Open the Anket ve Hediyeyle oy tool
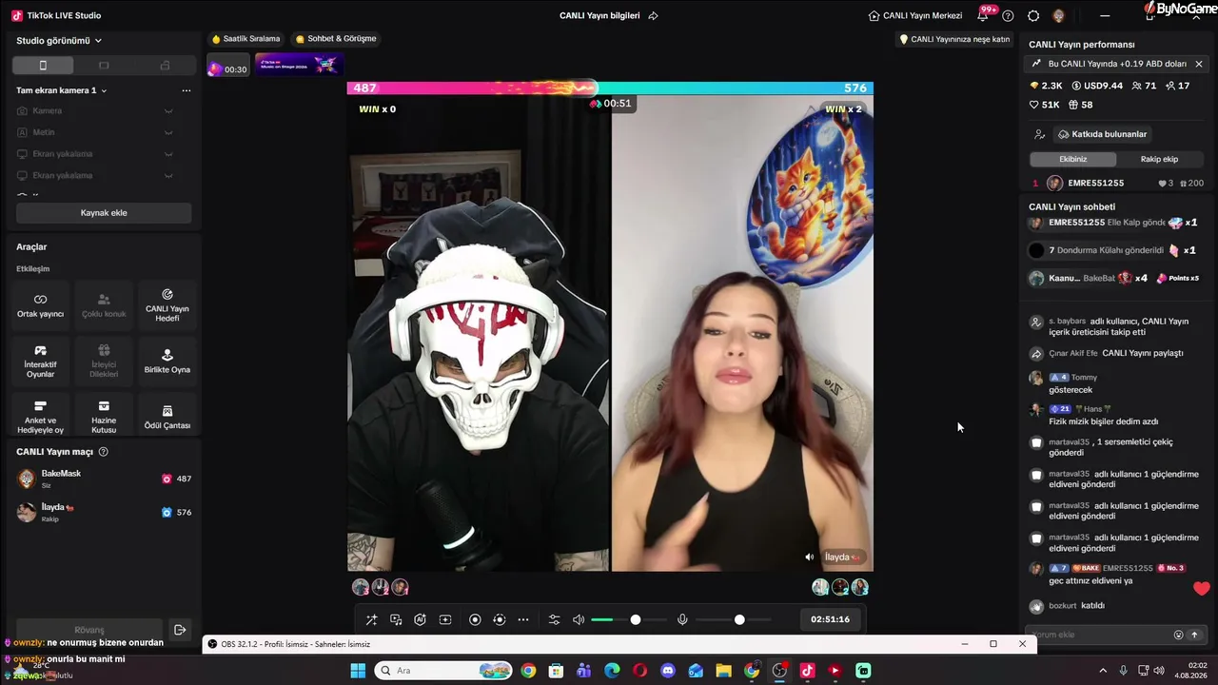 pos(40,417)
